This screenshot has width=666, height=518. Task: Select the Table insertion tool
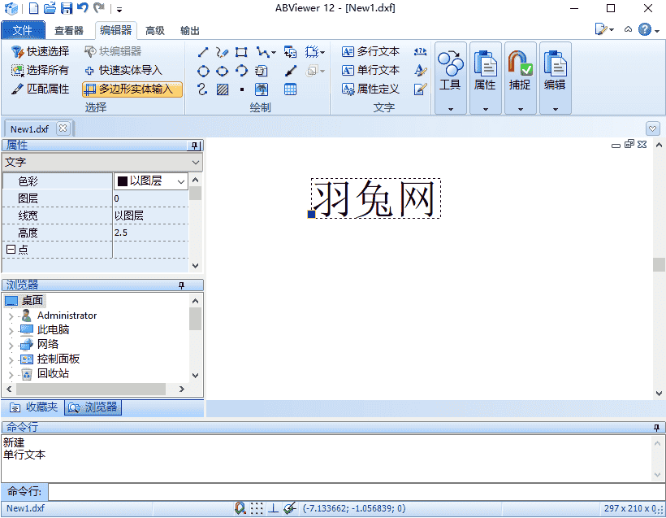(289, 89)
